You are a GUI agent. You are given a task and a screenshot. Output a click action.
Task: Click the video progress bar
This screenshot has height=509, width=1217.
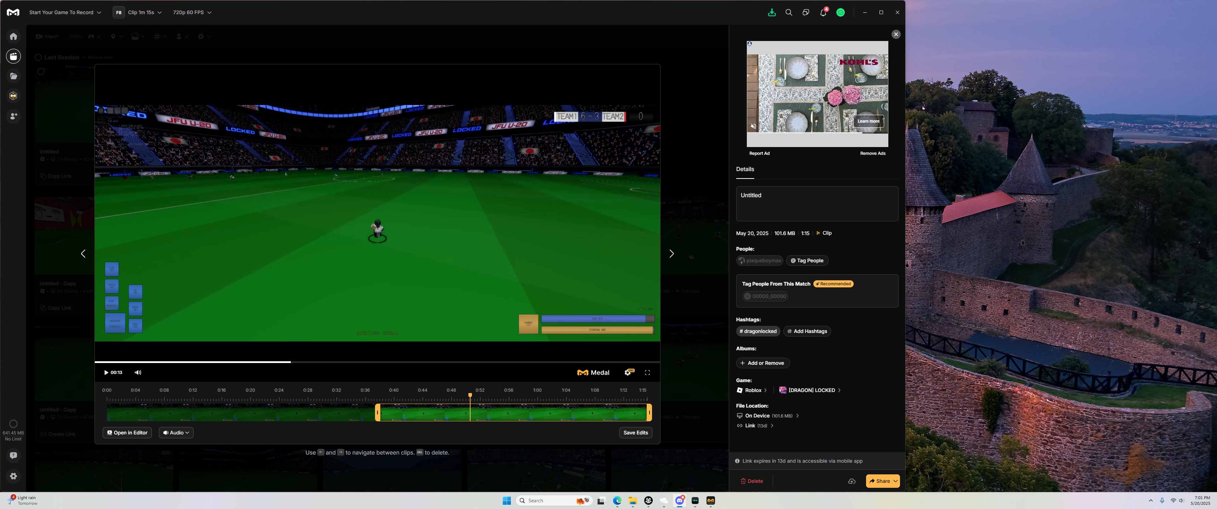(377, 362)
